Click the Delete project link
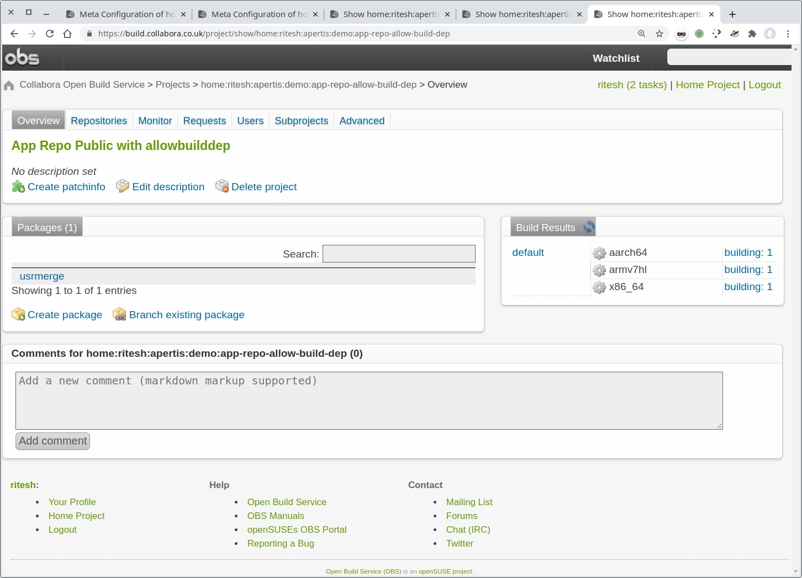 264,187
